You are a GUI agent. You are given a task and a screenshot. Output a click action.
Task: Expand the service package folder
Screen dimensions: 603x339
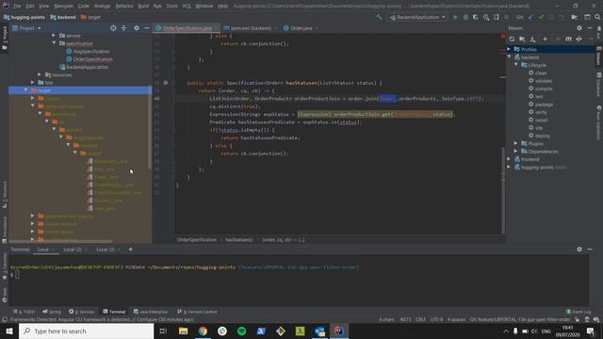coord(54,36)
